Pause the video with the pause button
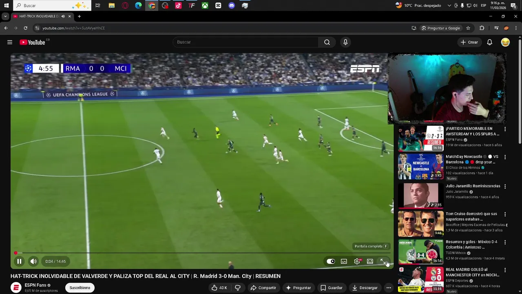 (19, 261)
